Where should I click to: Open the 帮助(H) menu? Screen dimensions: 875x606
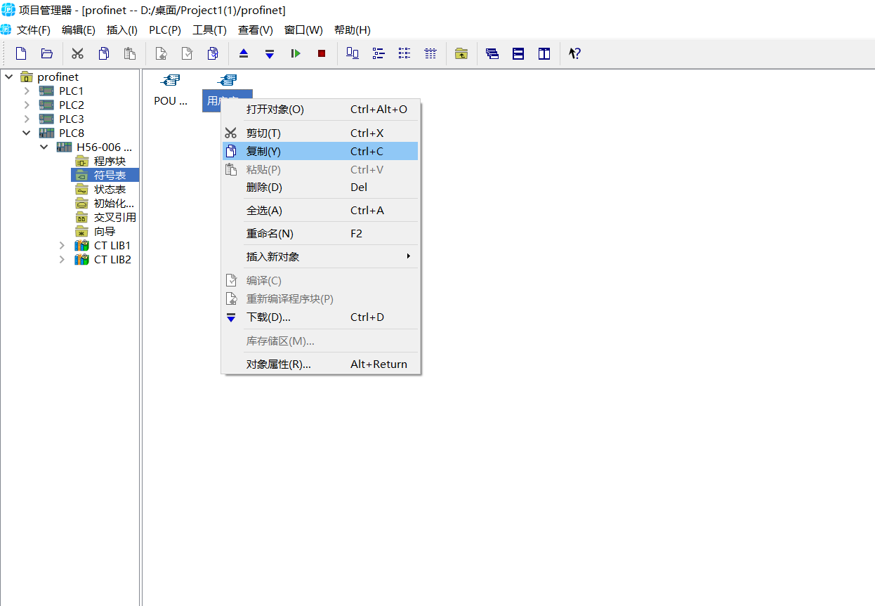353,29
